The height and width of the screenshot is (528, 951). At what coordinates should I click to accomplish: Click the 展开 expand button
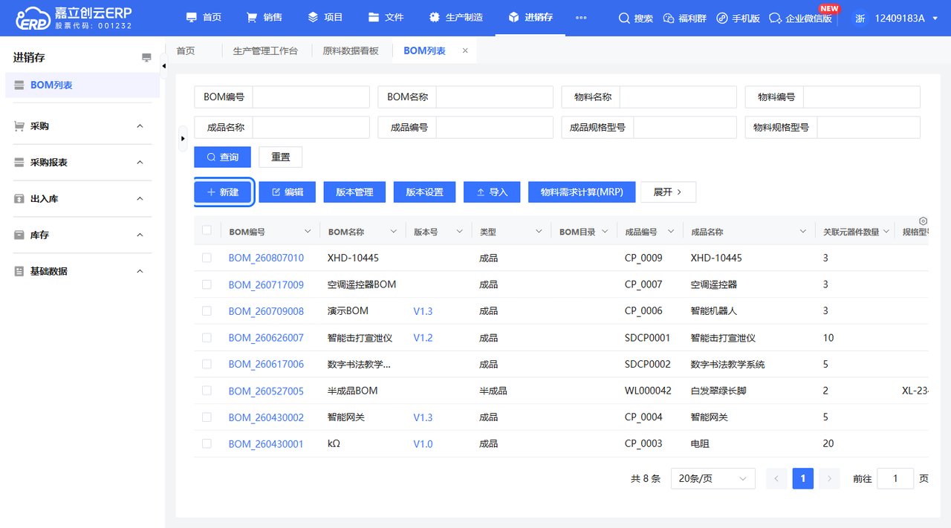[x=668, y=192]
